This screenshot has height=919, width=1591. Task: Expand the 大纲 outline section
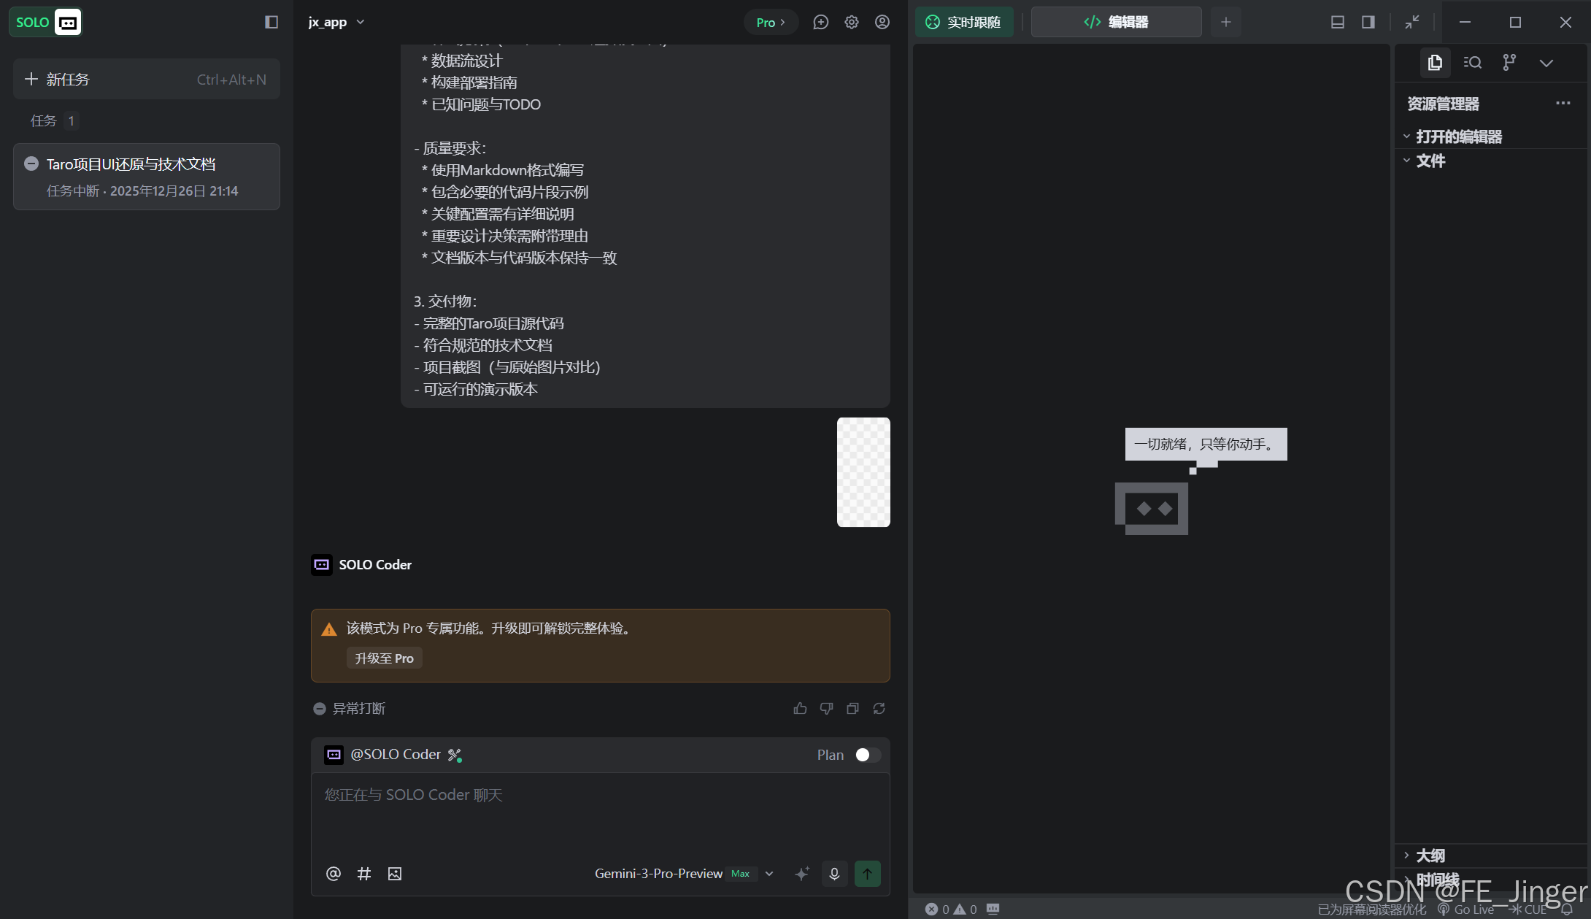pos(1429,855)
